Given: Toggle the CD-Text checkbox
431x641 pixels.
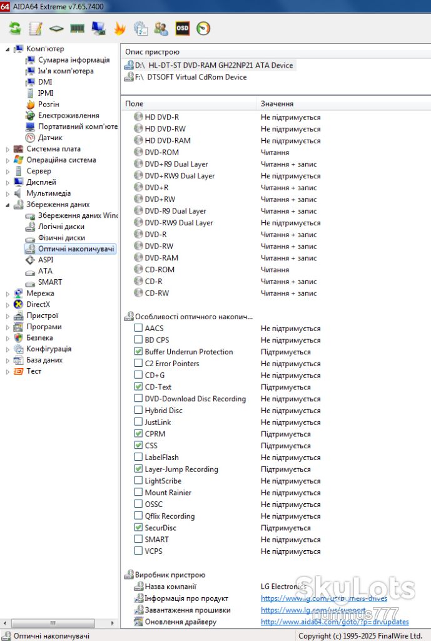Looking at the screenshot, I should pos(138,386).
